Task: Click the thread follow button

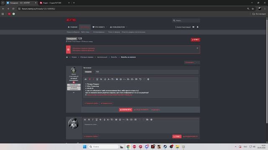Action: click(x=190, y=62)
